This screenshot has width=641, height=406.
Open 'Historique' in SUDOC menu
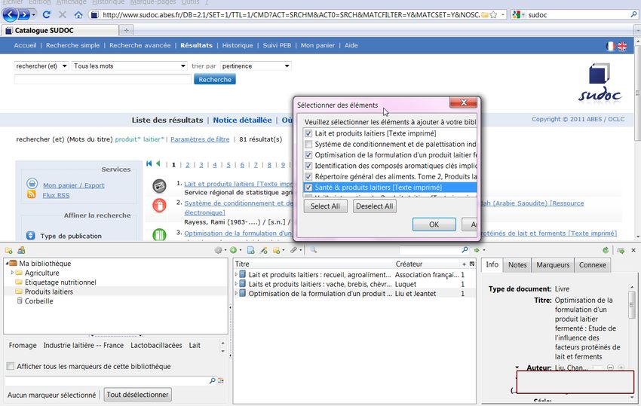click(238, 45)
